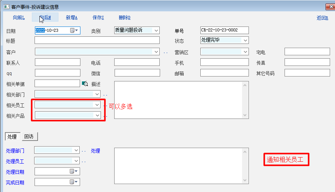Screen dimensions: 335x192
Task: Expand the 状态 dropdown list
Action: (x=245, y=40)
